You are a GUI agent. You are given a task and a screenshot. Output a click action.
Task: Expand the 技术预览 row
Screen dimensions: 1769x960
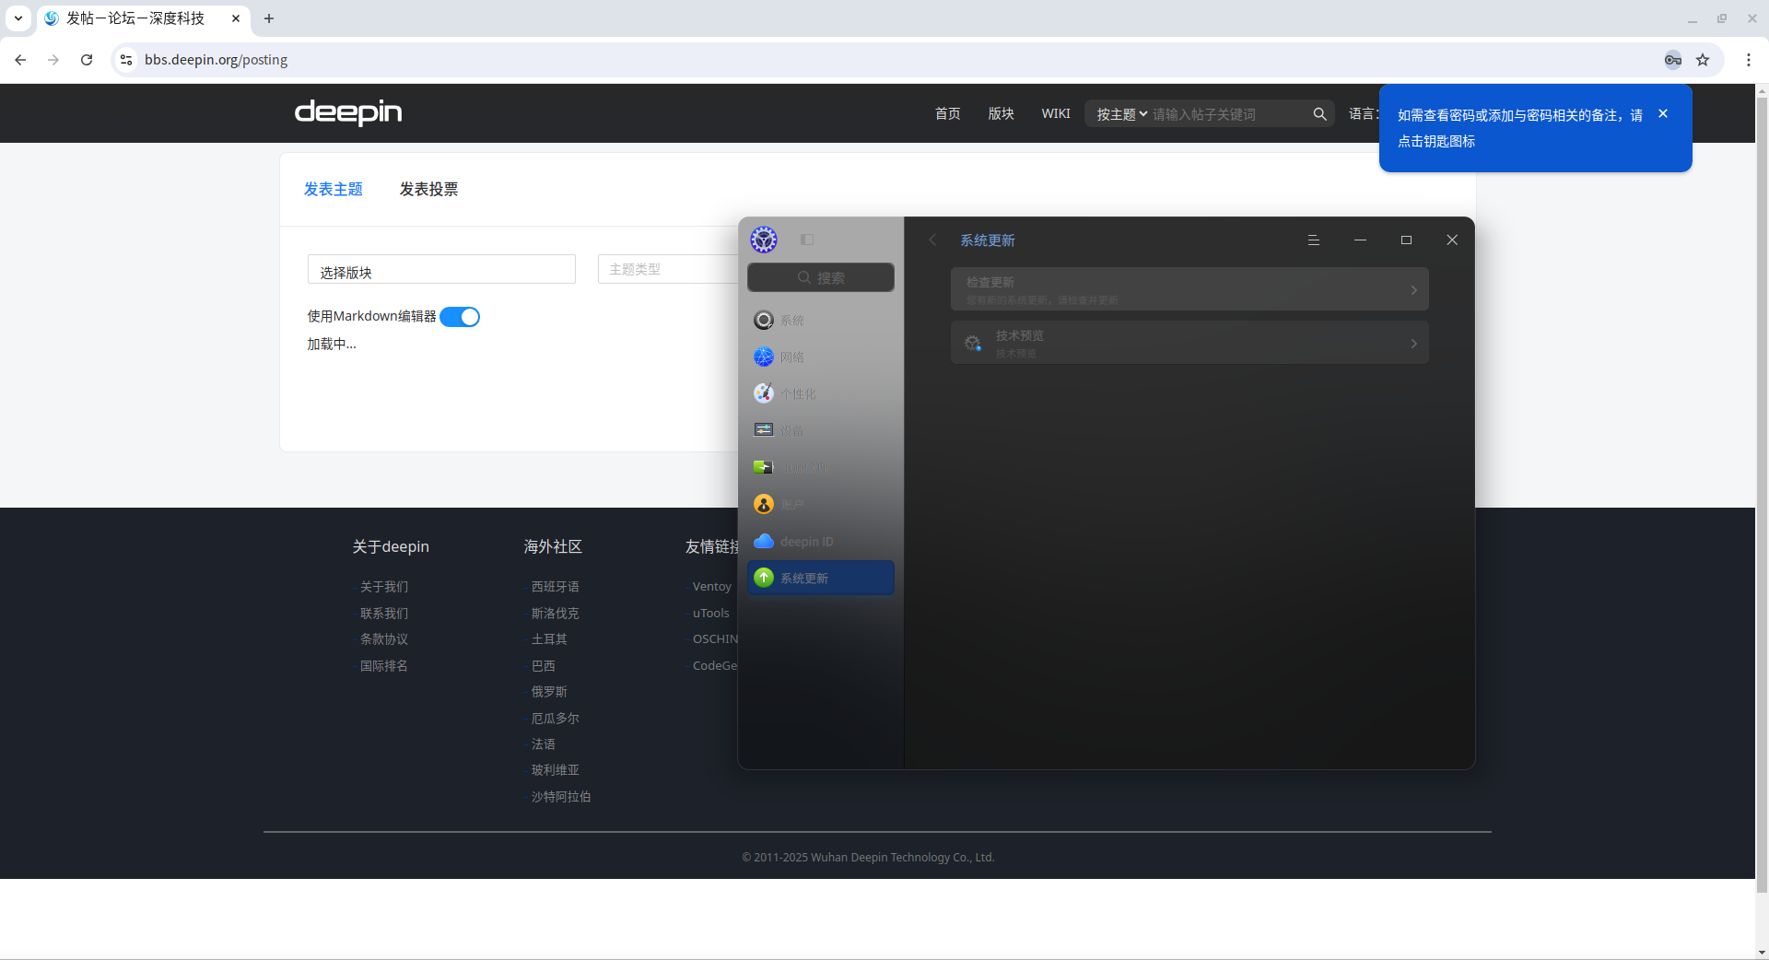click(x=1189, y=343)
